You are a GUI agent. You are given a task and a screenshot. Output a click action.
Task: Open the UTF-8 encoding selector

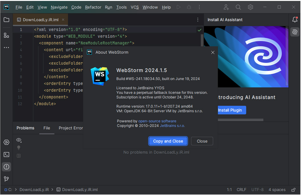(x=257, y=189)
